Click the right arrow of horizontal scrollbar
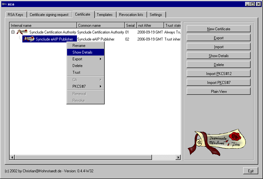The width and height of the screenshot is (263, 179). click(x=178, y=157)
